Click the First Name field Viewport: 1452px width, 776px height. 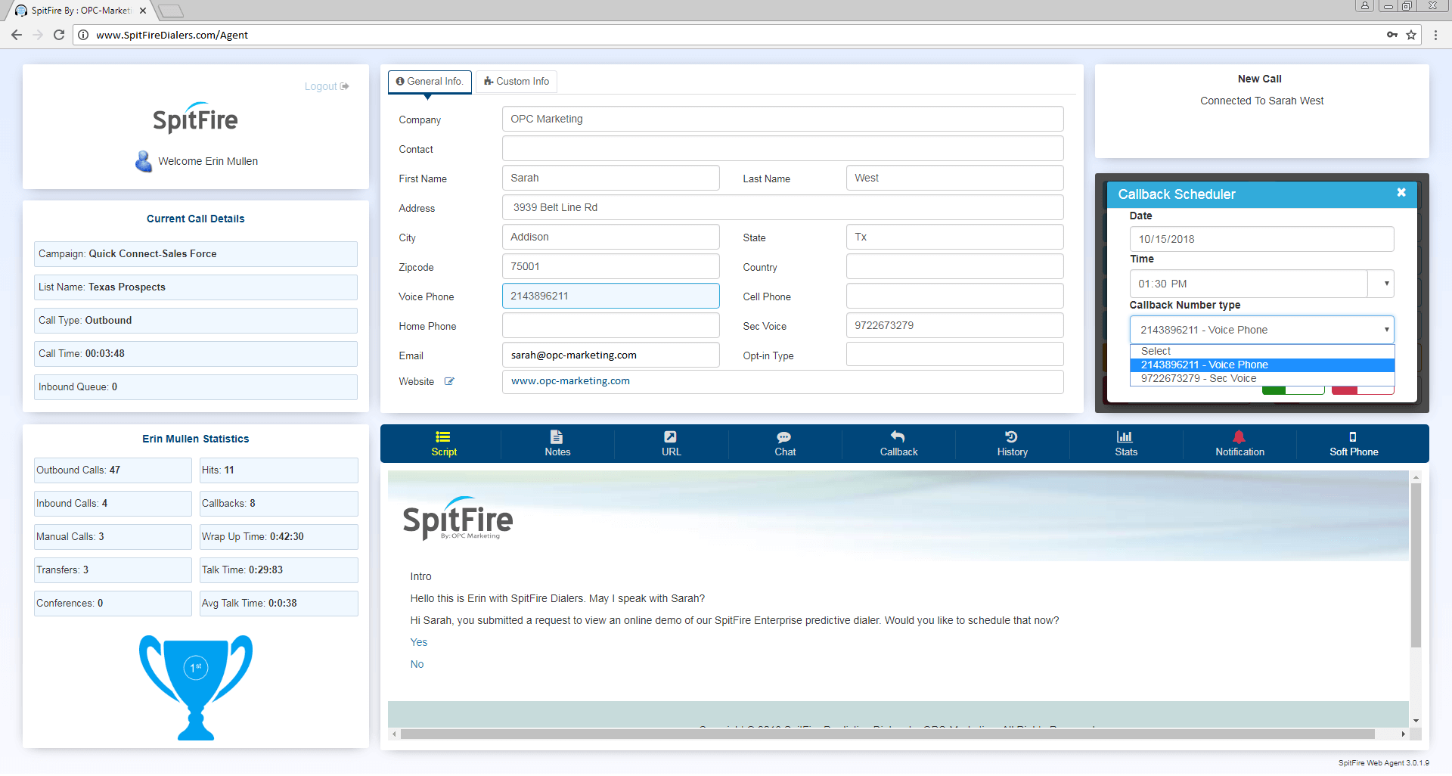pos(610,178)
